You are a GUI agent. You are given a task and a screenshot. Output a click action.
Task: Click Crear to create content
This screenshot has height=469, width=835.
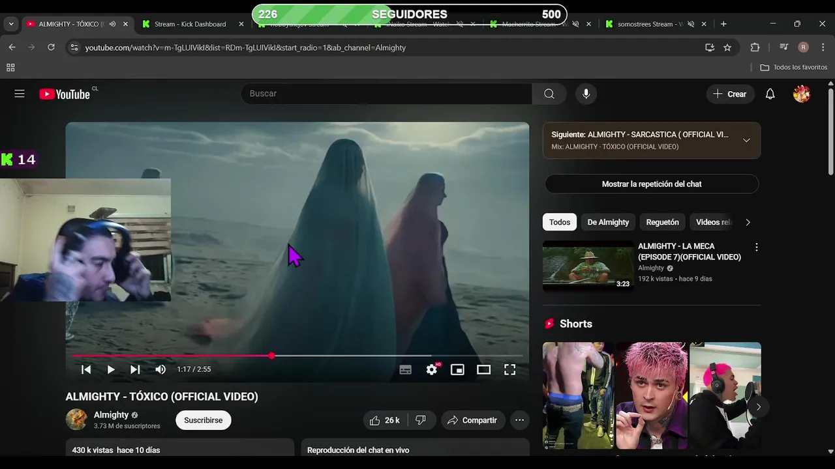(x=730, y=94)
